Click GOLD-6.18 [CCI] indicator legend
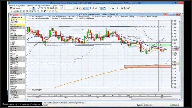 click(x=37, y=90)
